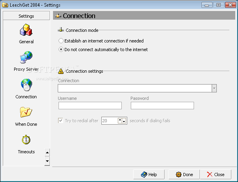Select the Timeouts stopwatch icon
This screenshot has height=182, width=238.
tap(26, 140)
